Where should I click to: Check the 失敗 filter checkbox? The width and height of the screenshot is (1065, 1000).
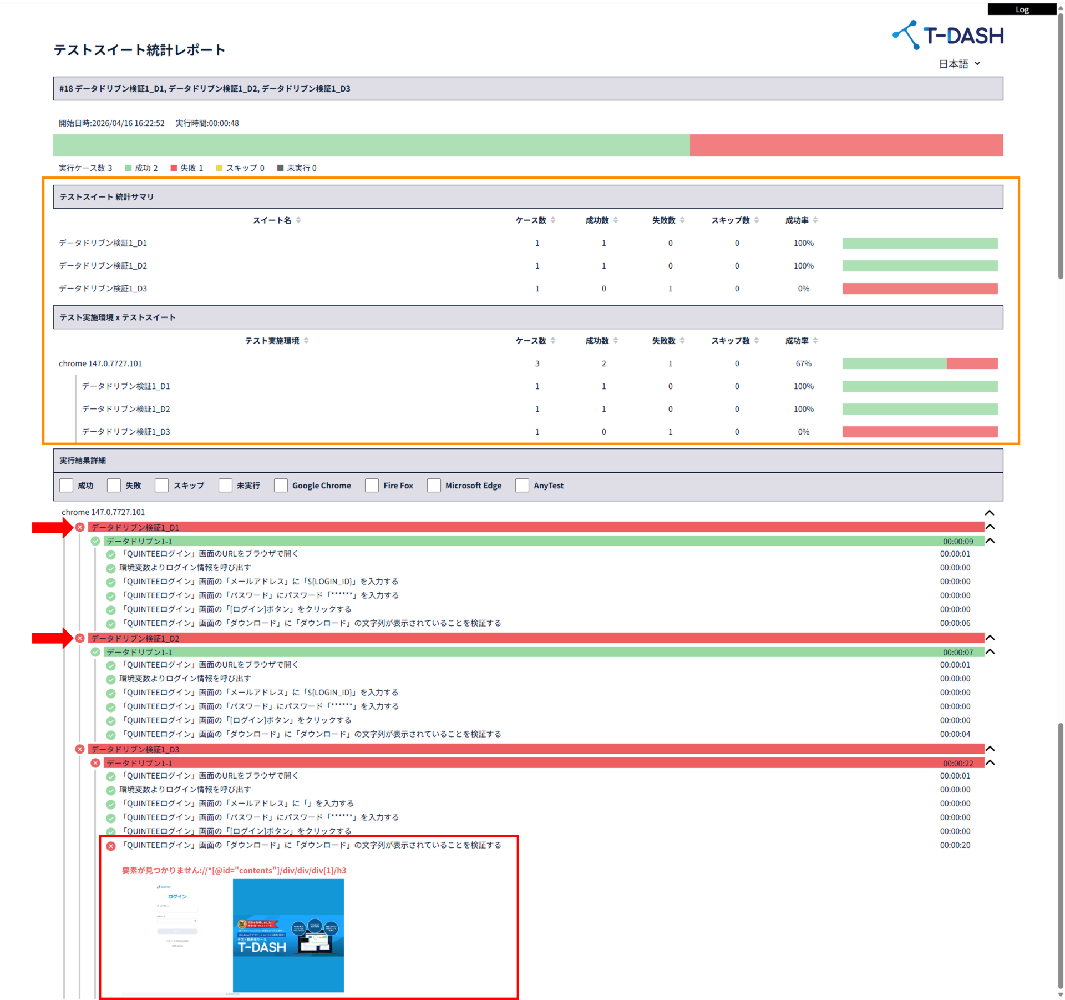coord(114,486)
